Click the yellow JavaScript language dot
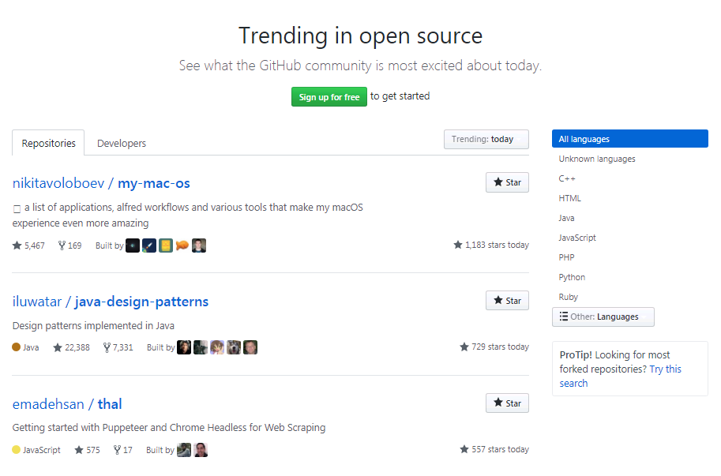Screen dimensions: 721x476 (14, 449)
